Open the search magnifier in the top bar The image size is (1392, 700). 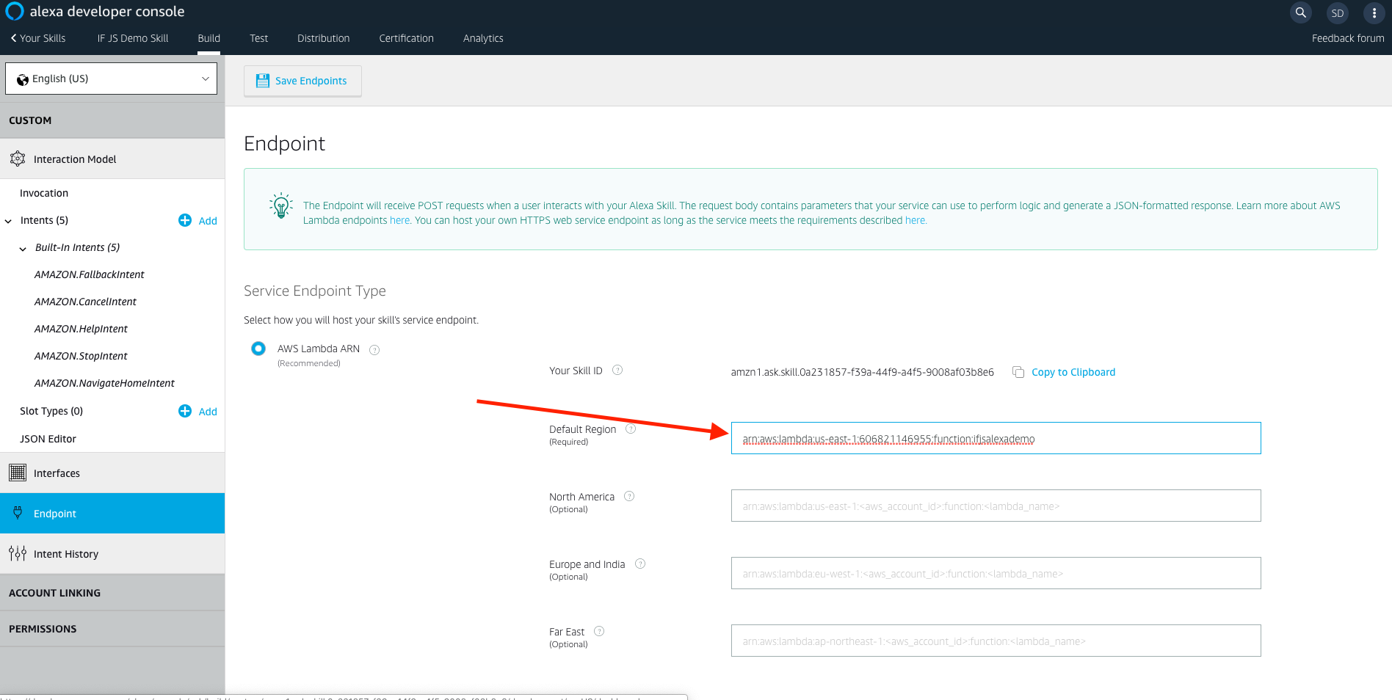(x=1300, y=12)
